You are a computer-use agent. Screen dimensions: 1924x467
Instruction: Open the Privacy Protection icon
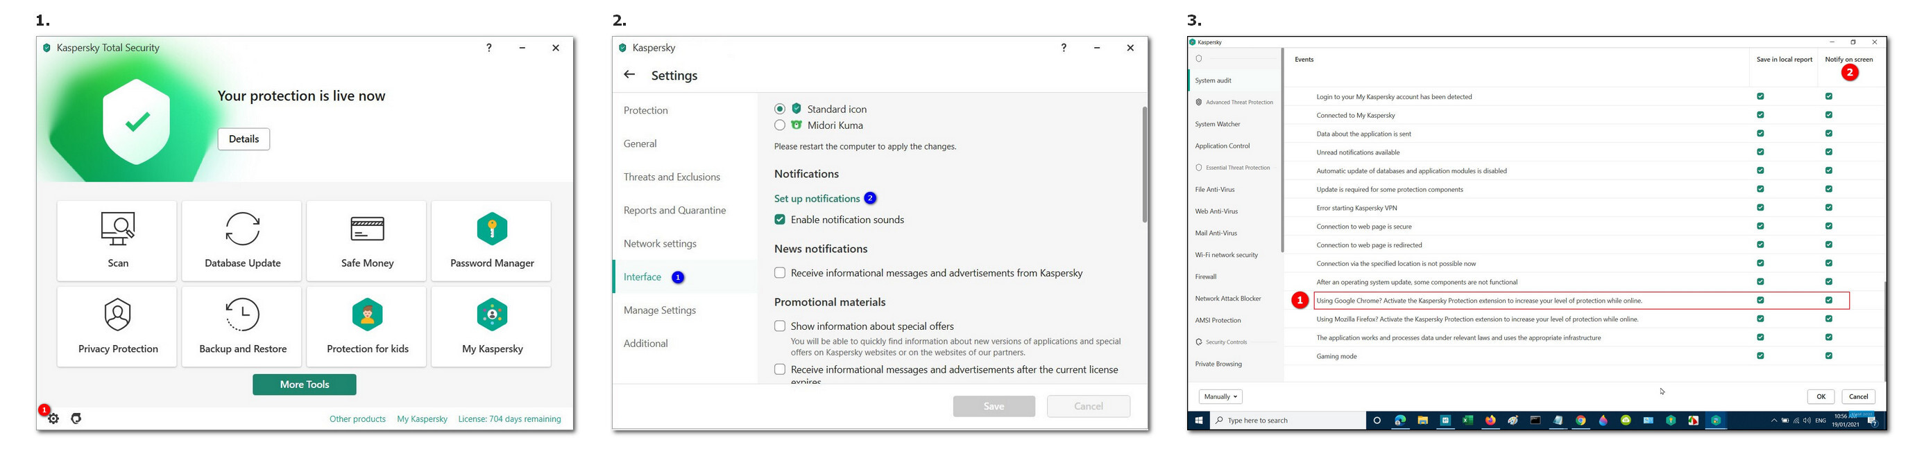pos(118,315)
